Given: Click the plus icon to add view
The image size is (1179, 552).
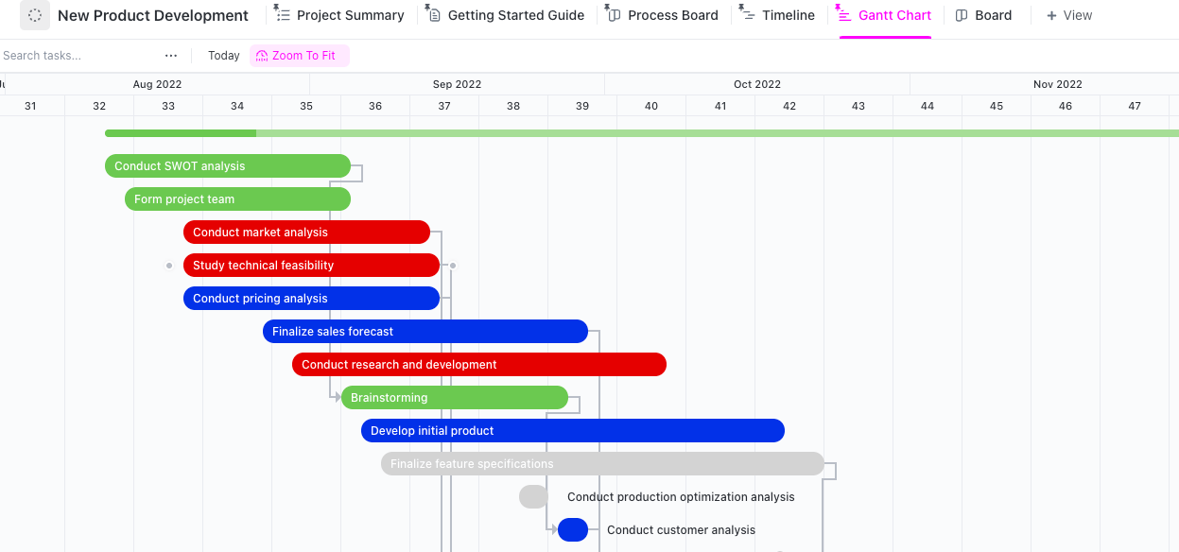Looking at the screenshot, I should (1051, 16).
